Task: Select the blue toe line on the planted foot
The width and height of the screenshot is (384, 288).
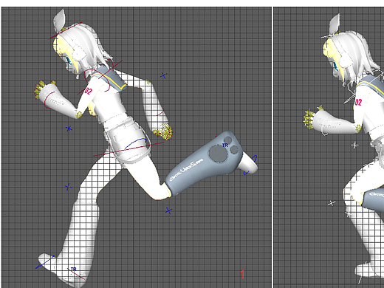Action: click(45, 262)
